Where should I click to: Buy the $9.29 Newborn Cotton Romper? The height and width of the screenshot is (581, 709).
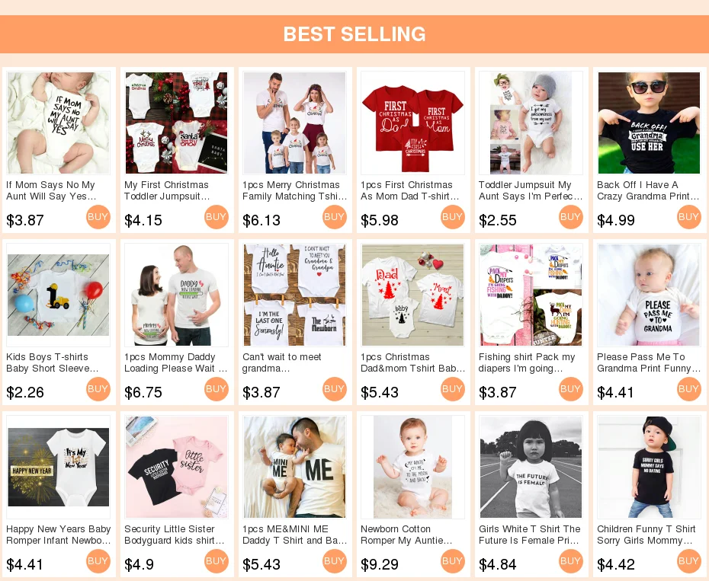click(453, 561)
